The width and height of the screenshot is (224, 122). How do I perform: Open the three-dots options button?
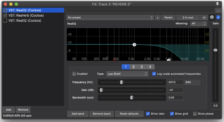(218, 11)
